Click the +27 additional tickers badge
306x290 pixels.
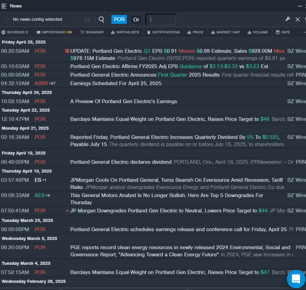tap(52, 84)
